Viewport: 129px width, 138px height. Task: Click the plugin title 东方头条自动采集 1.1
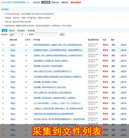click(x=15, y=2)
